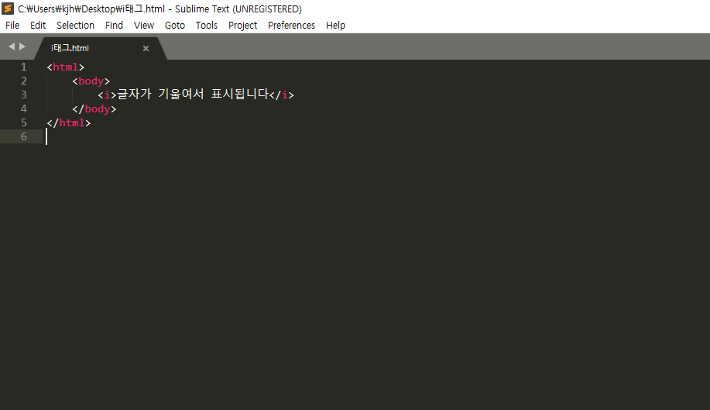Screen dimensions: 710x410
Task: Close the i태그.html tab
Action: click(146, 49)
